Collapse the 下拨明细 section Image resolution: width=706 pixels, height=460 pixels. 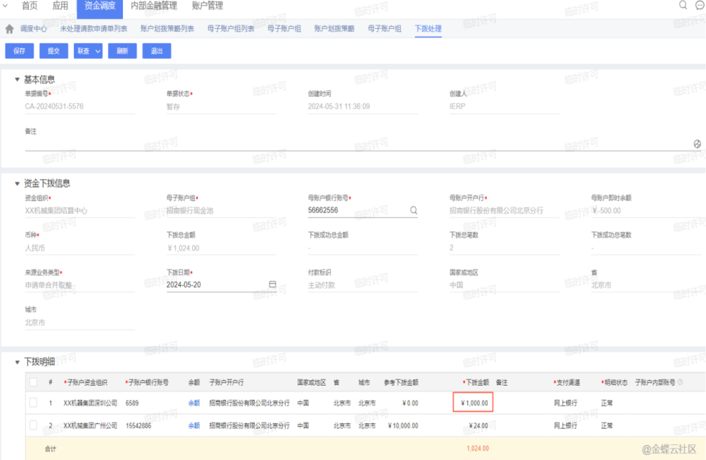pyautogui.click(x=17, y=362)
